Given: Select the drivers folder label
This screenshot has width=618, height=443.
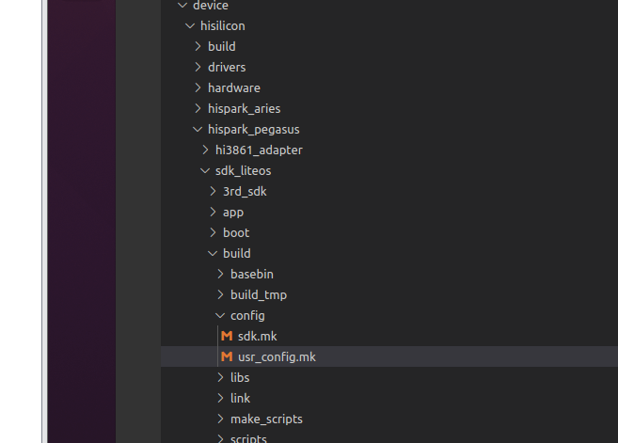Looking at the screenshot, I should tap(227, 68).
